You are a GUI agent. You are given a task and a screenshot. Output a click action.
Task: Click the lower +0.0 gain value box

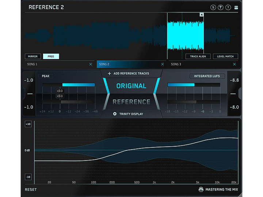60,96
